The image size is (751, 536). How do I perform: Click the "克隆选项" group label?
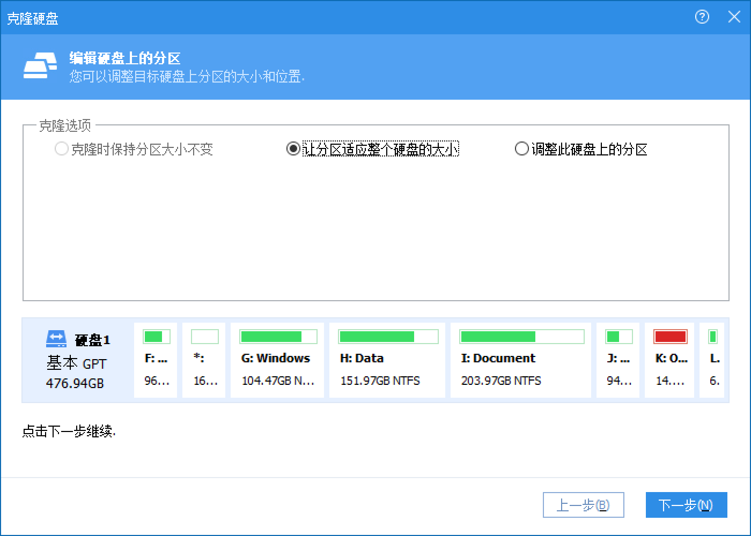pos(65,126)
